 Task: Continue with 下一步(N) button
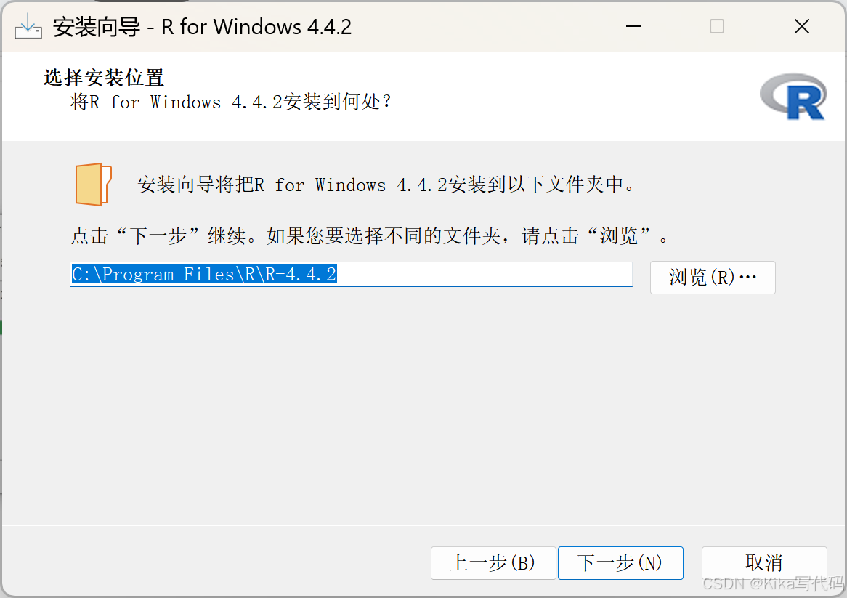620,563
